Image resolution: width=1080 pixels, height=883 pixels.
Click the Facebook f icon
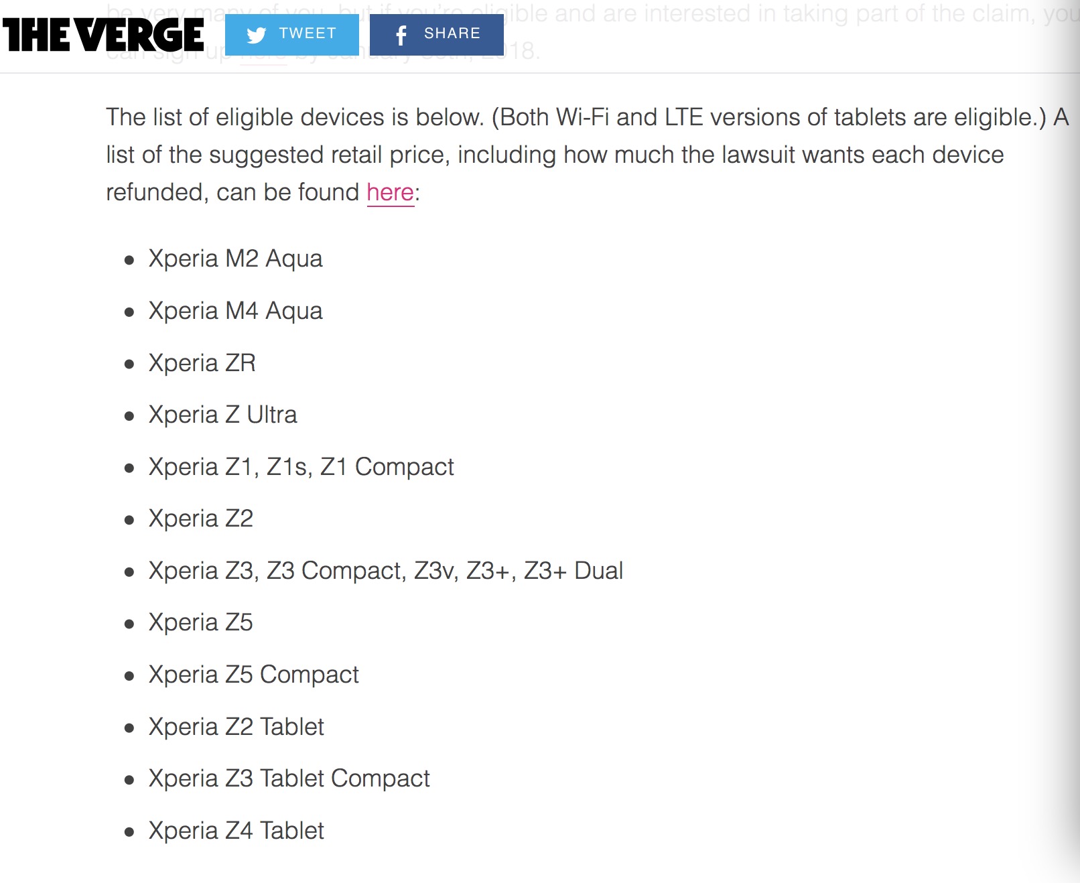401,35
